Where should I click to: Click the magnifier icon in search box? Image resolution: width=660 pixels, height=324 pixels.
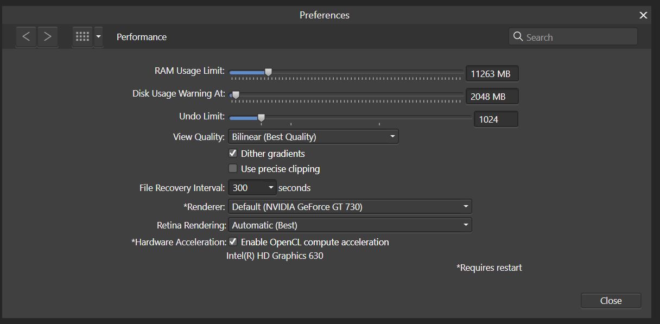(x=518, y=37)
